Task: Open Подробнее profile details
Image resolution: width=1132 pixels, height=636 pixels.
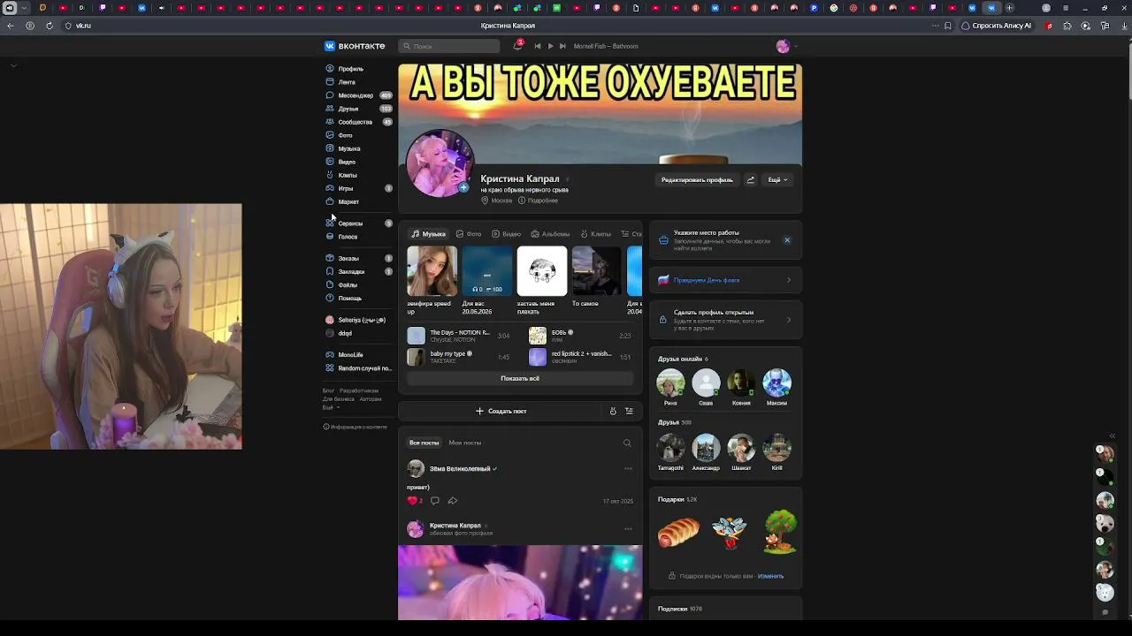Action: 539,201
